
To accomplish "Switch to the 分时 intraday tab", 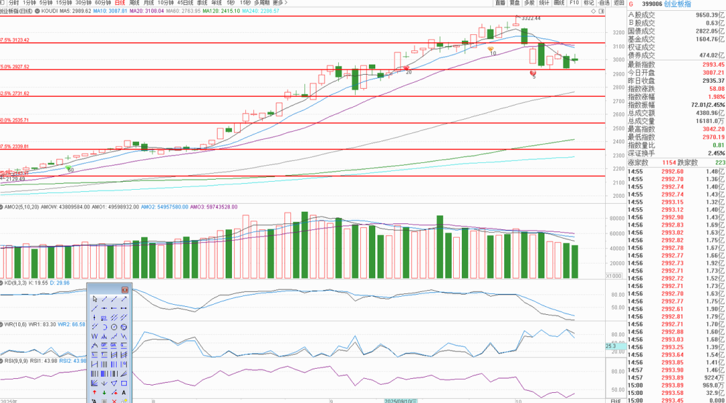I will click(13, 3).
